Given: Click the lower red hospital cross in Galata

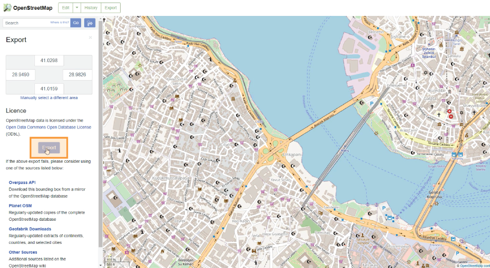Looking at the screenshot, I should click(x=451, y=117).
